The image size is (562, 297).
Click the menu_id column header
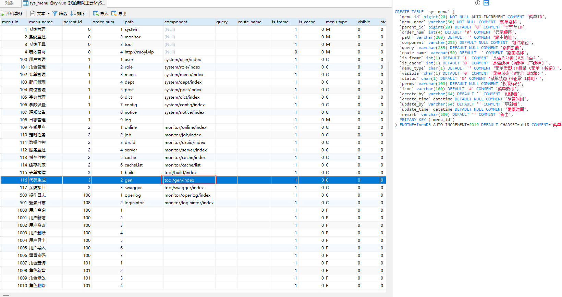click(14, 22)
